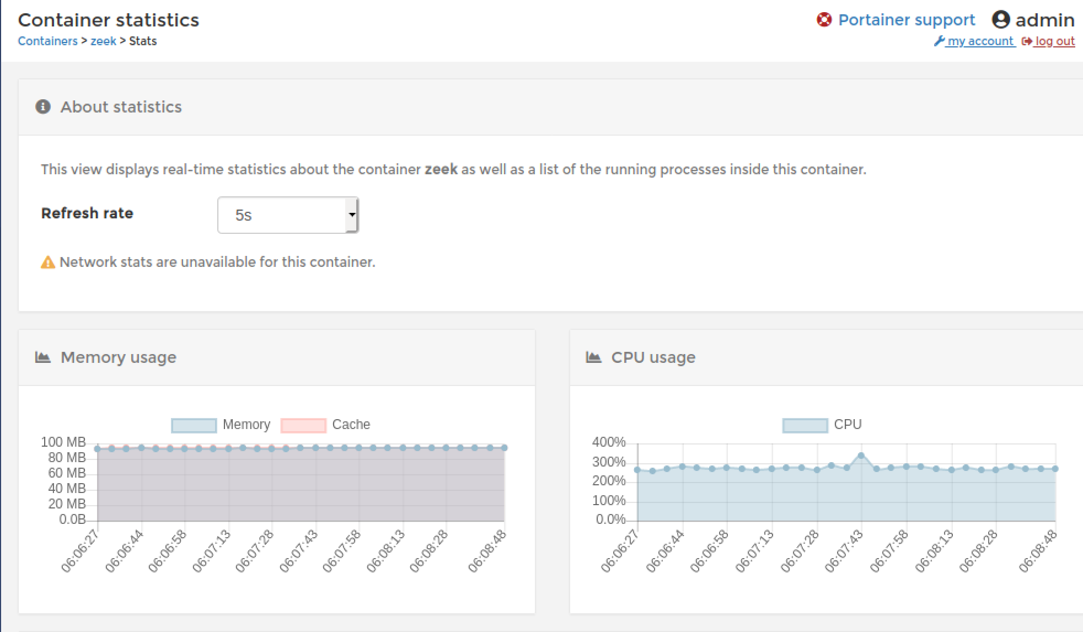
Task: Toggle the Cache series in the legend
Action: (x=351, y=425)
